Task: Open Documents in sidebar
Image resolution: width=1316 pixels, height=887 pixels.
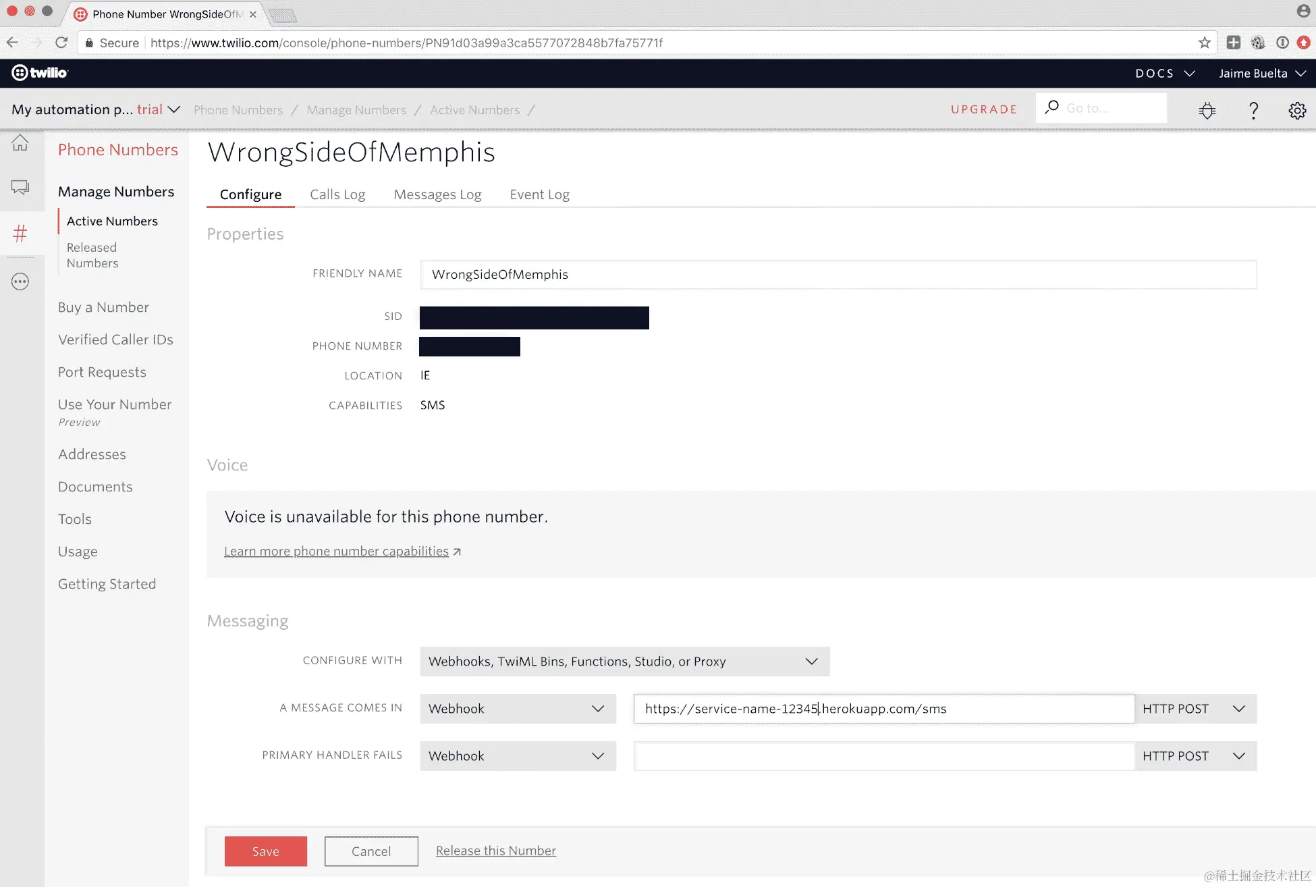Action: click(95, 487)
